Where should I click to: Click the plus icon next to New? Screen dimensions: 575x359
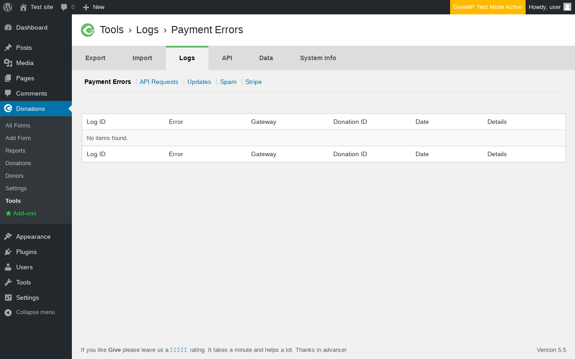pyautogui.click(x=86, y=7)
